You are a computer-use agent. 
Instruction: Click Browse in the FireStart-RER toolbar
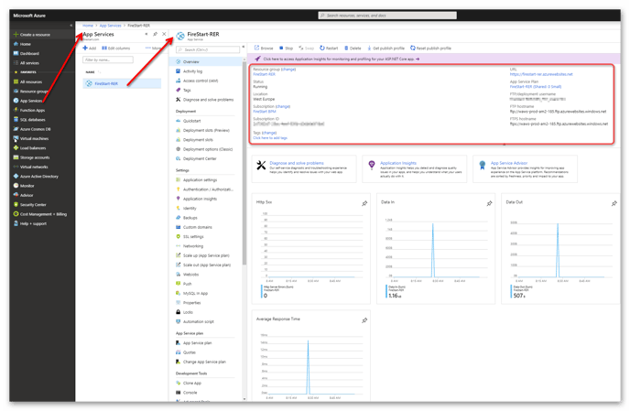tap(263, 48)
